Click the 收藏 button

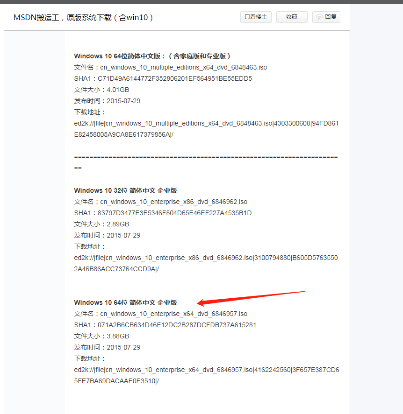tap(292, 17)
